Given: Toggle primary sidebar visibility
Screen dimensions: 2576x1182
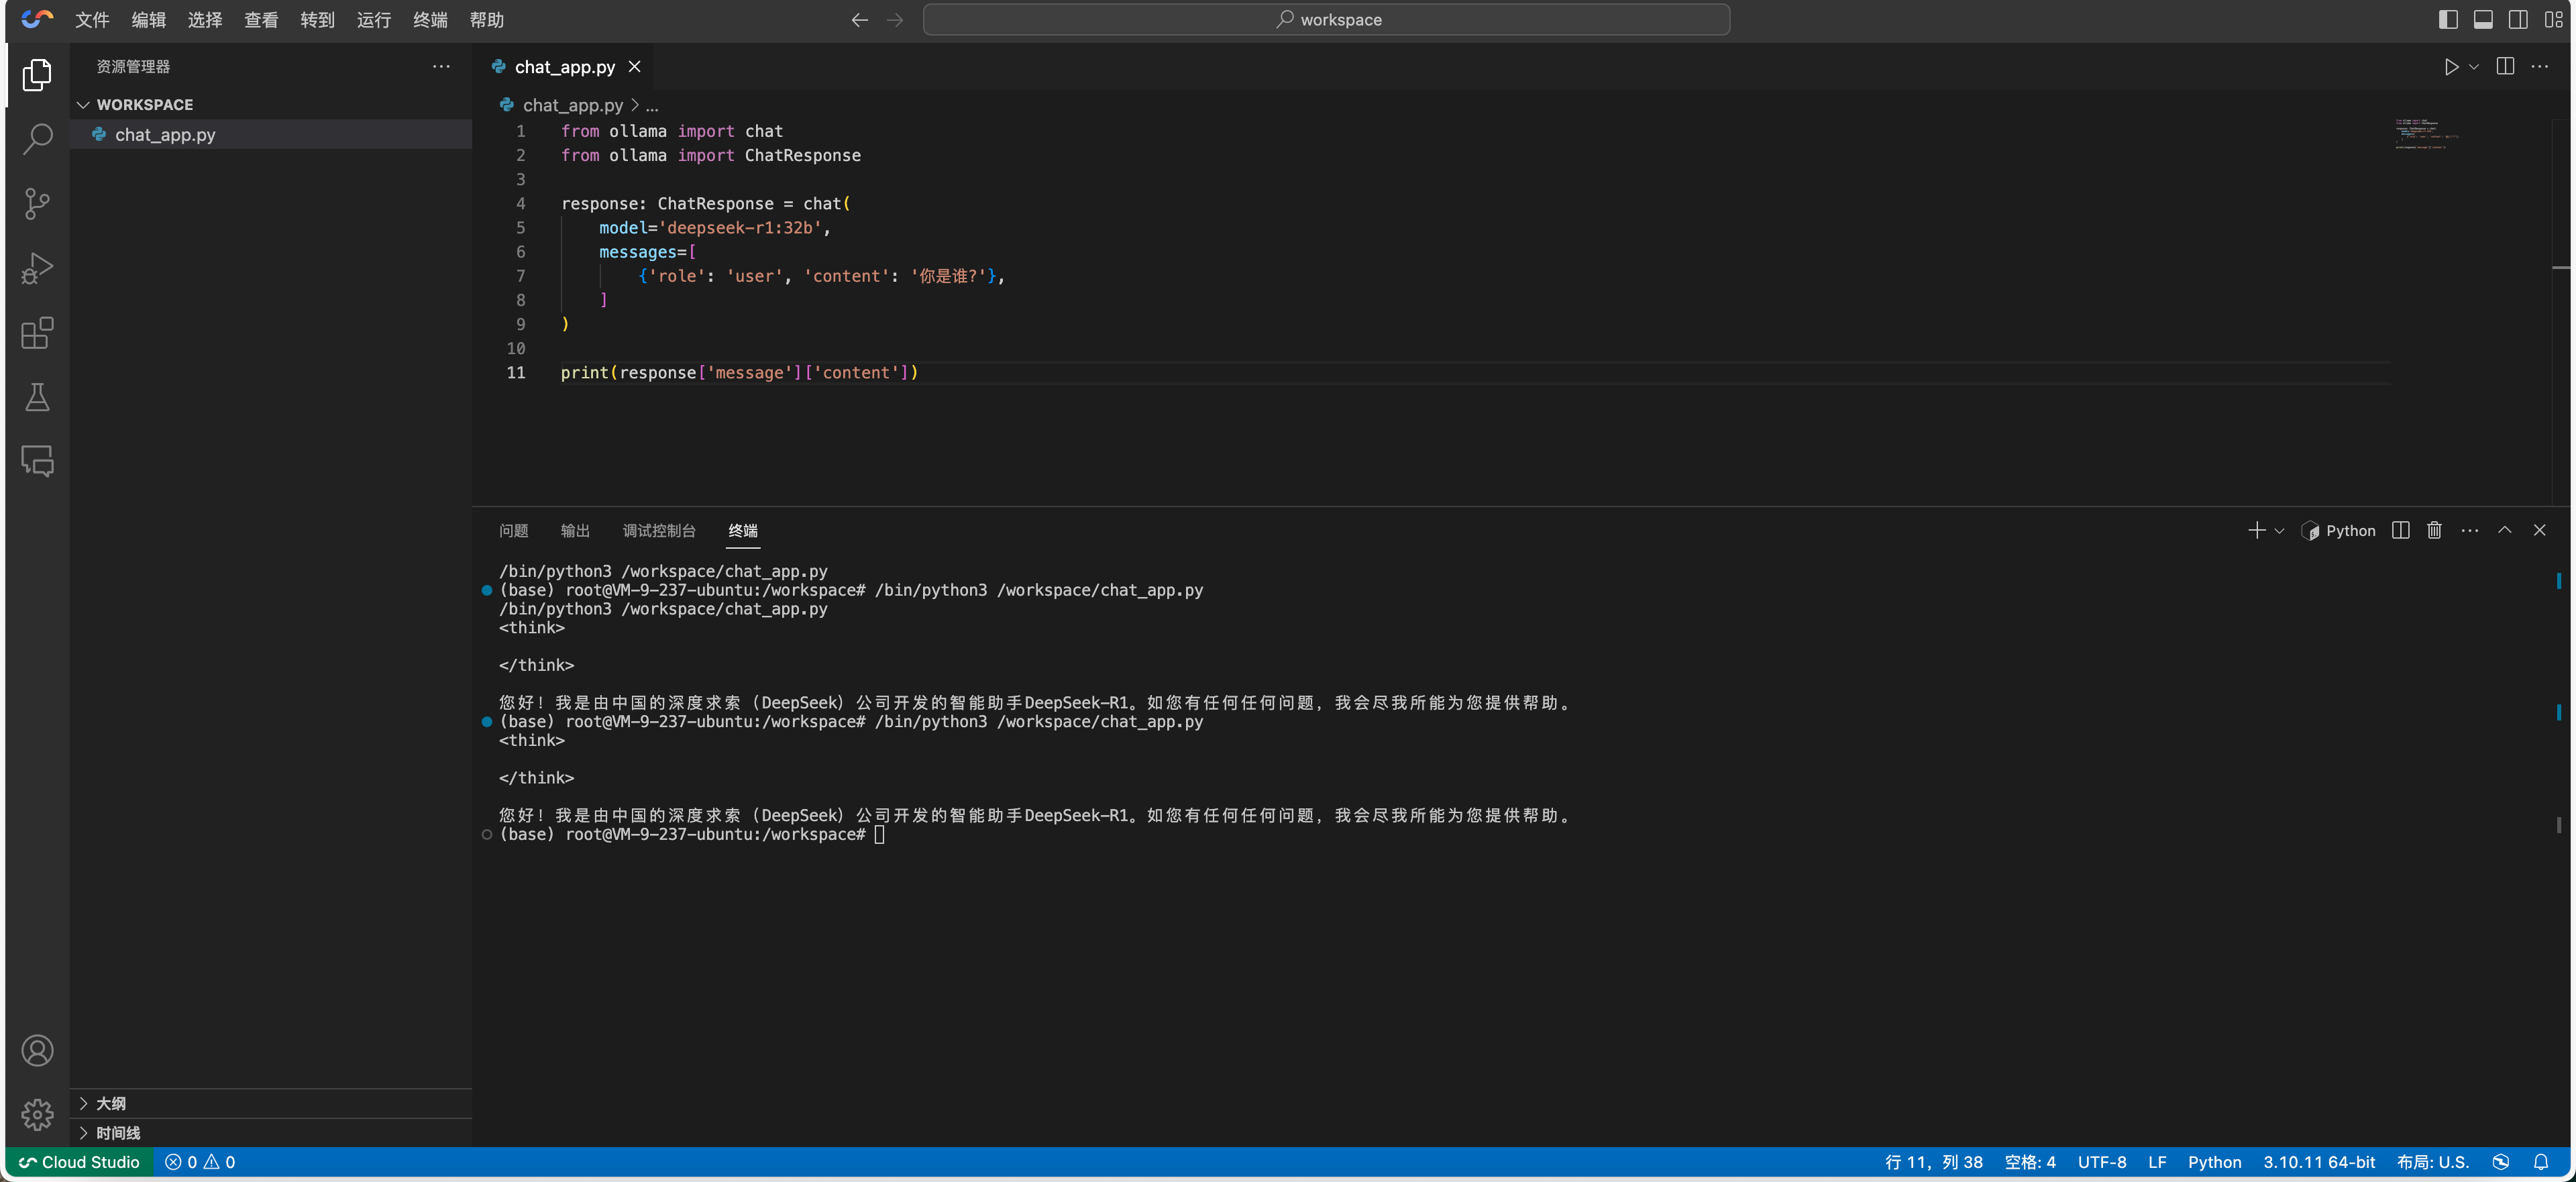Looking at the screenshot, I should [x=2448, y=19].
